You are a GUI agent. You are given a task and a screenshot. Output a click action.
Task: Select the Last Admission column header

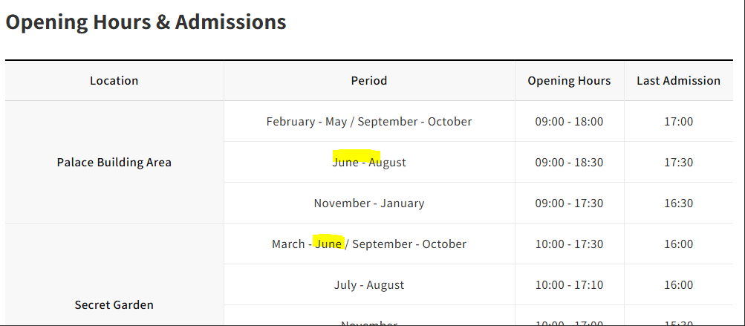click(x=678, y=81)
